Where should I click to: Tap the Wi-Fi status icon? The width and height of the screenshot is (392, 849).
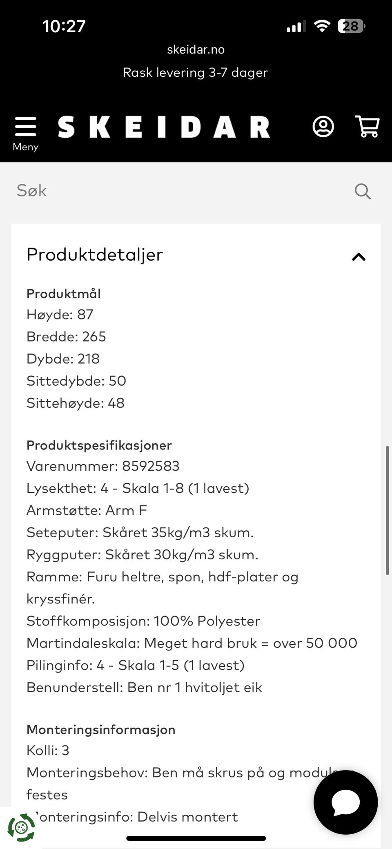322,26
